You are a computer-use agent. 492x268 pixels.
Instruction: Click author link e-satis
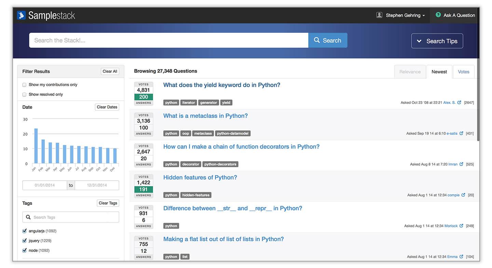point(452,133)
